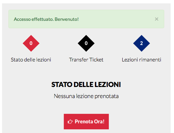Click the Prenota Ora! booking button
Viewport: 174px width, 133px height.
pos(86,122)
